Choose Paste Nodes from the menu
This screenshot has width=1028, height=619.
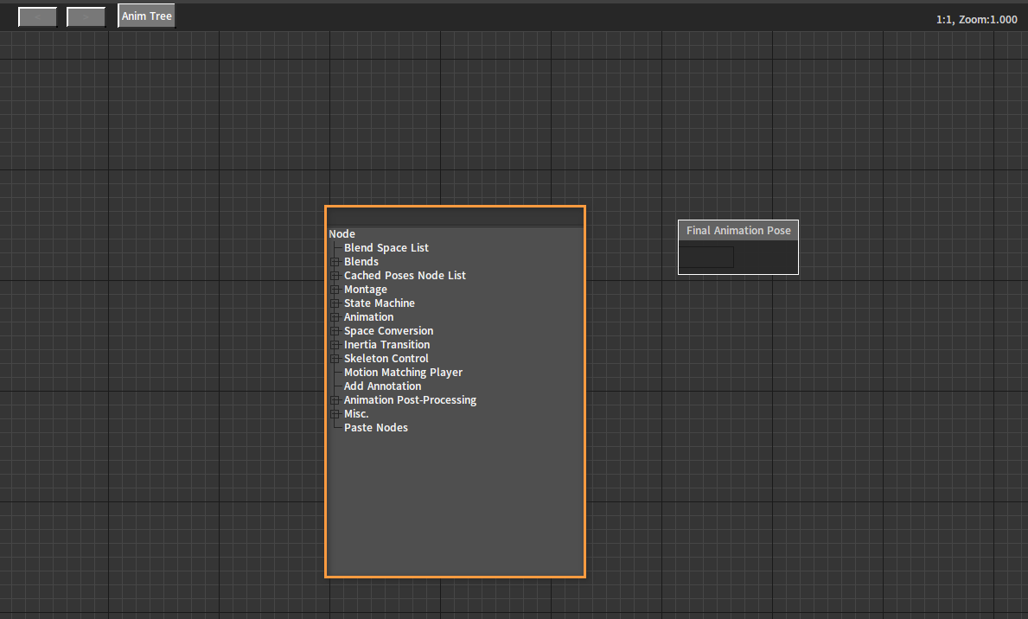pyautogui.click(x=375, y=428)
